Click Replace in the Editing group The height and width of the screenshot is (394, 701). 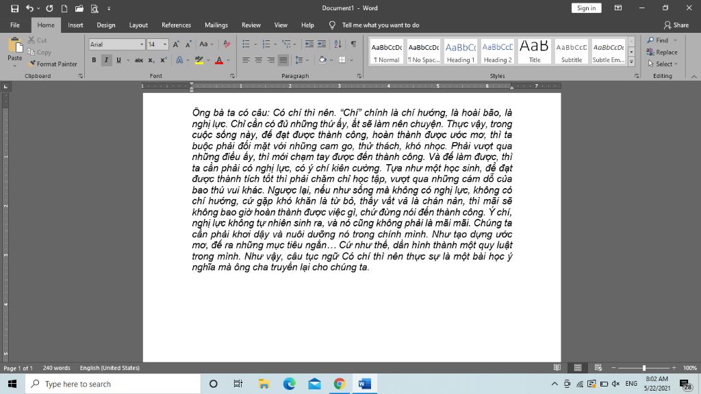coord(662,52)
